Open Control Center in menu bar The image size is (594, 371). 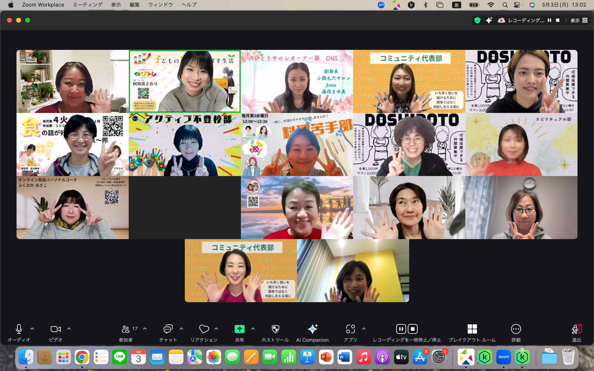517,5
